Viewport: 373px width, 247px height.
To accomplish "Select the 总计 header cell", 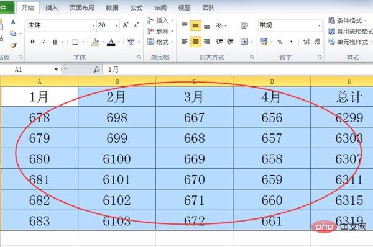I will [342, 97].
